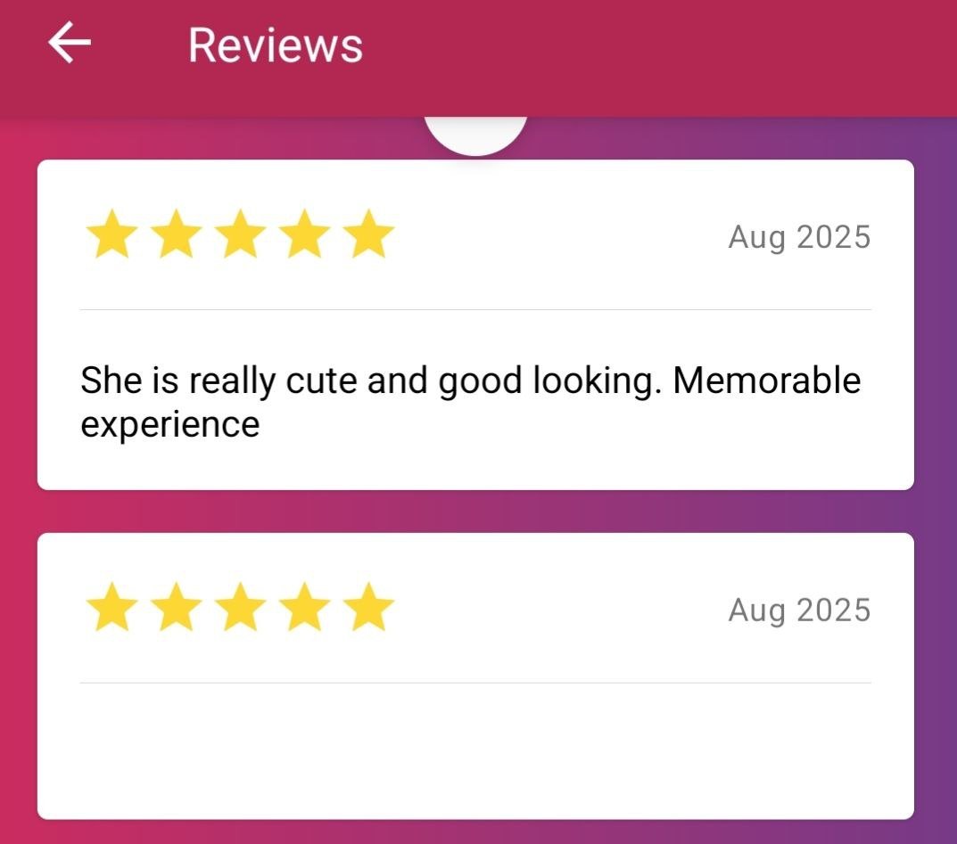Select the first review's Aug 2025 date
Screen dimensions: 957x844
coord(799,237)
